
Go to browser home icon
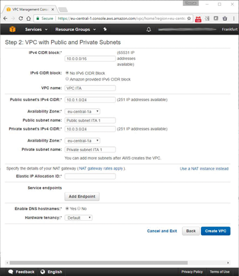pos(29,19)
